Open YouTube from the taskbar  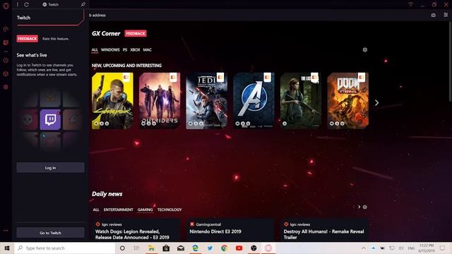[239, 248]
